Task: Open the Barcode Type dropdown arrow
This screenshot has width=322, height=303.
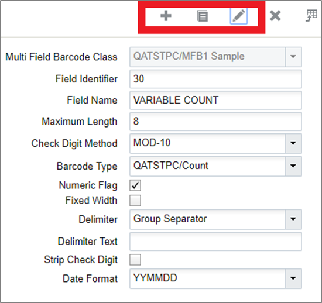Action: 293,166
